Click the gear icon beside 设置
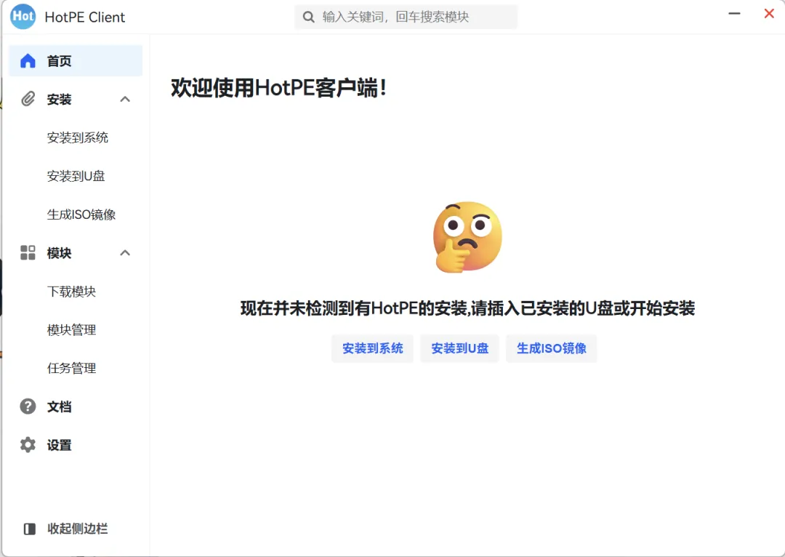The image size is (785, 557). pyautogui.click(x=28, y=445)
